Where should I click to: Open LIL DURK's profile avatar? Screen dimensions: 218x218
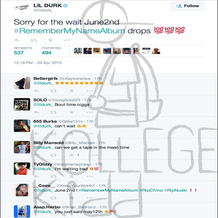22,8
